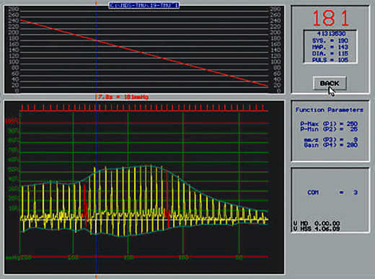Click the 20 label on the right pressure axis

point(277,85)
